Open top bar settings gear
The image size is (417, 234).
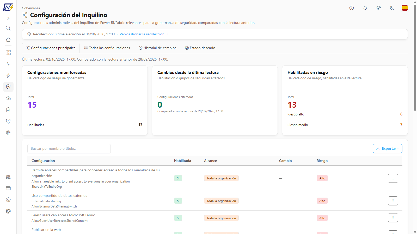pyautogui.click(x=379, y=8)
